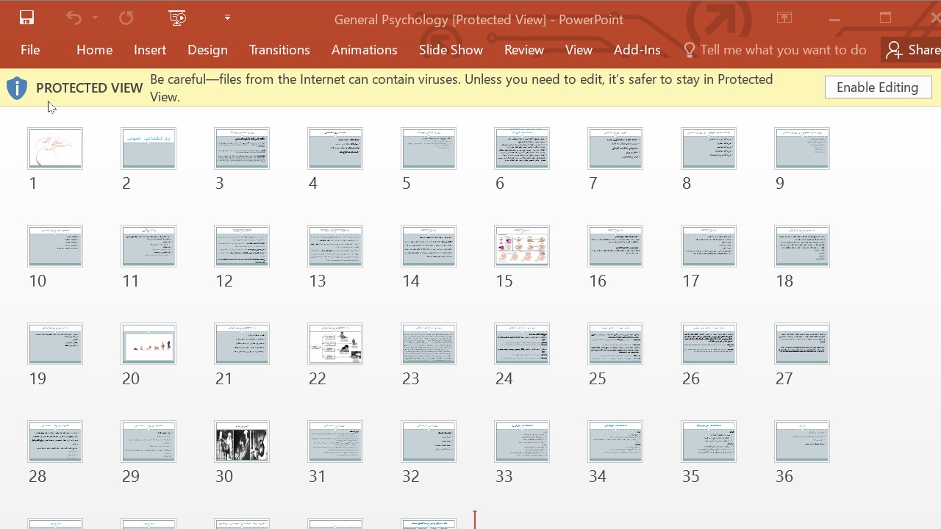Select slide 26 thumbnail
Screen dimensions: 941x529
709,344
